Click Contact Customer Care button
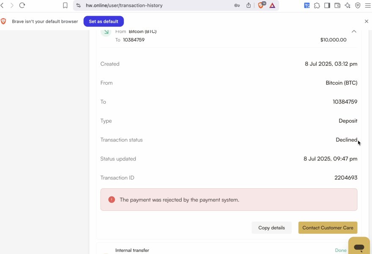Image resolution: width=372 pixels, height=254 pixels. coord(328,228)
